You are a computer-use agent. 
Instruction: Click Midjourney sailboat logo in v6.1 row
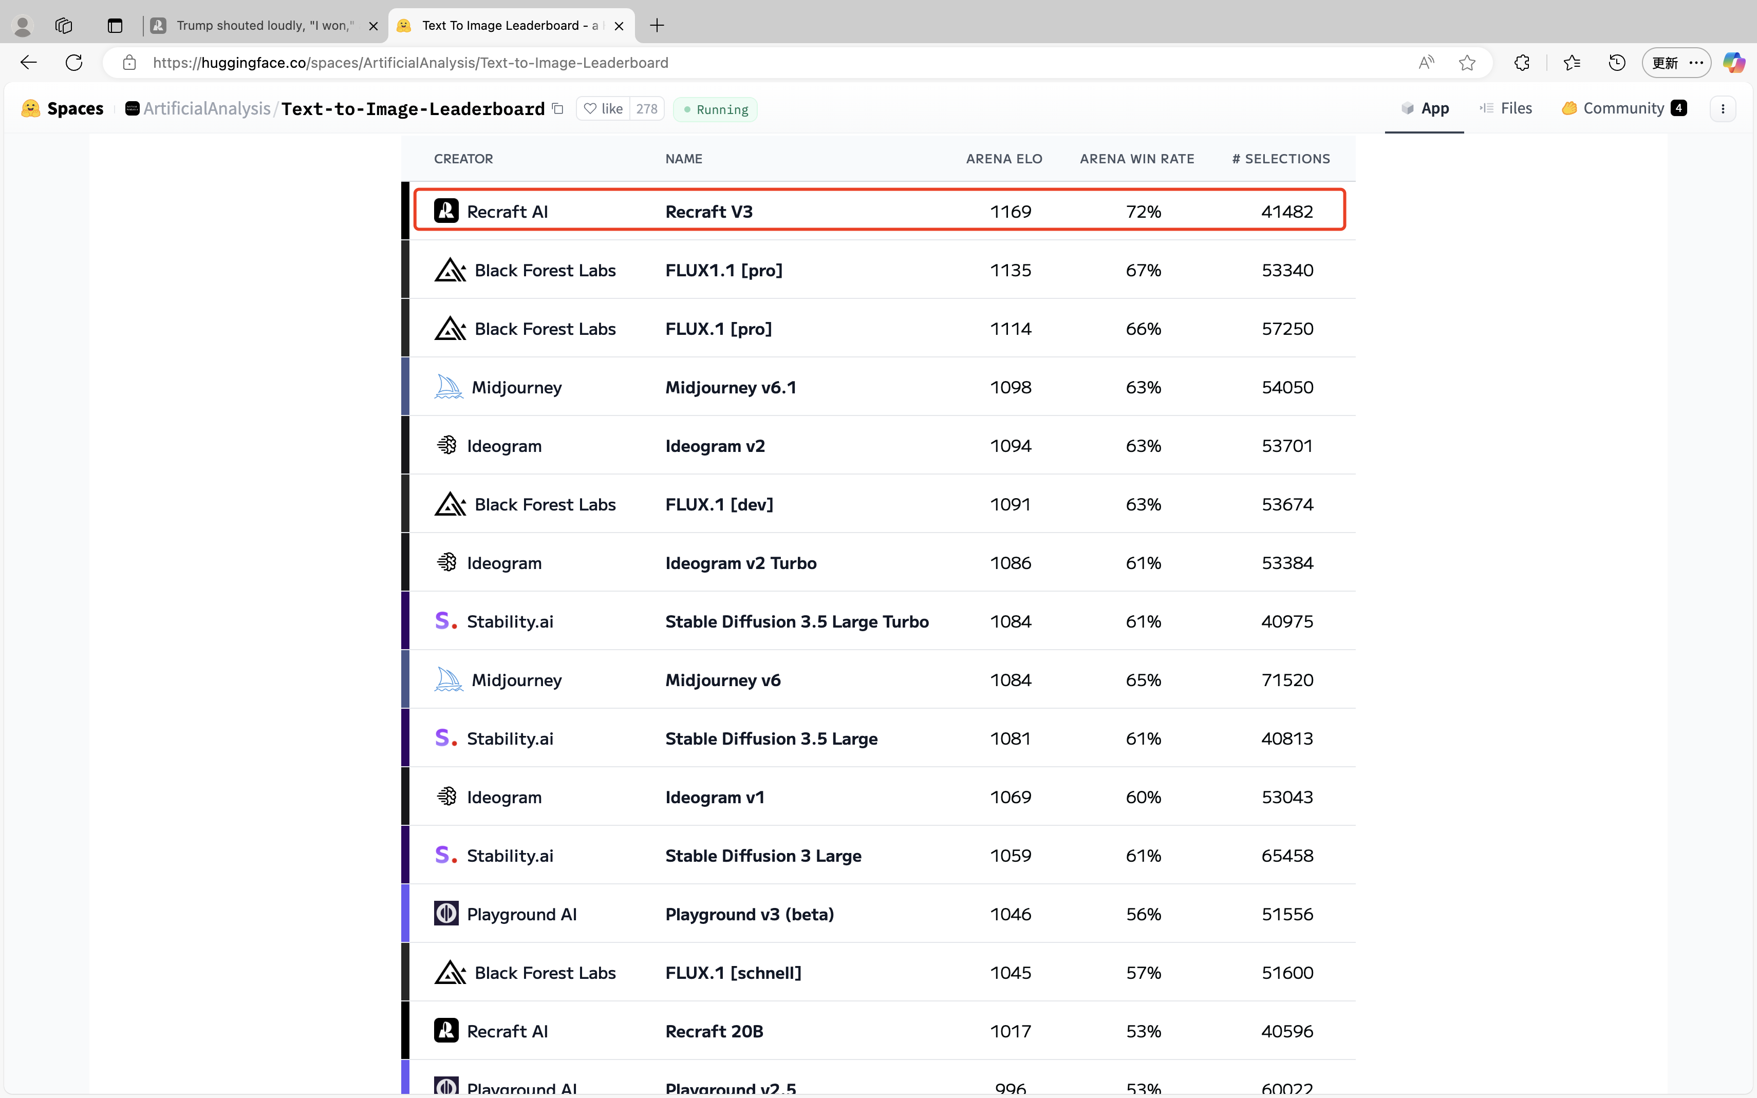(x=449, y=386)
